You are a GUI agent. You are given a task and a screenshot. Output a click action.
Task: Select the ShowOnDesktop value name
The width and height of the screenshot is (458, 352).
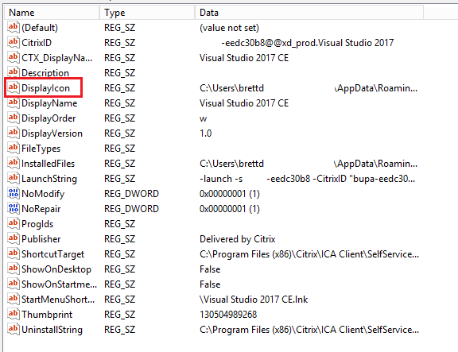click(x=56, y=269)
